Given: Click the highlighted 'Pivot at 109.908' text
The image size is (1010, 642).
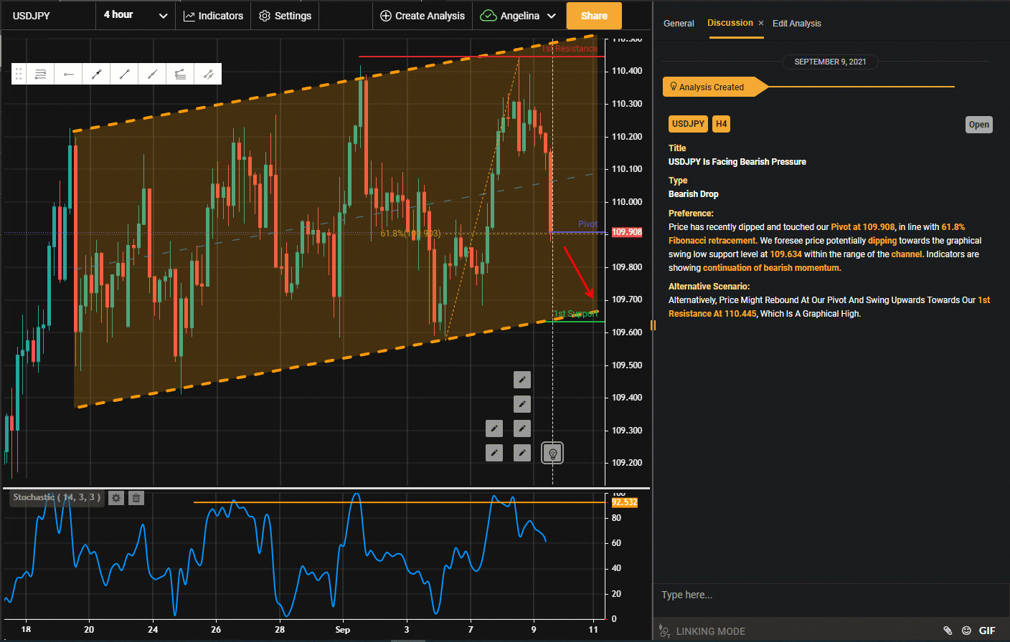Looking at the screenshot, I should click(x=863, y=227).
